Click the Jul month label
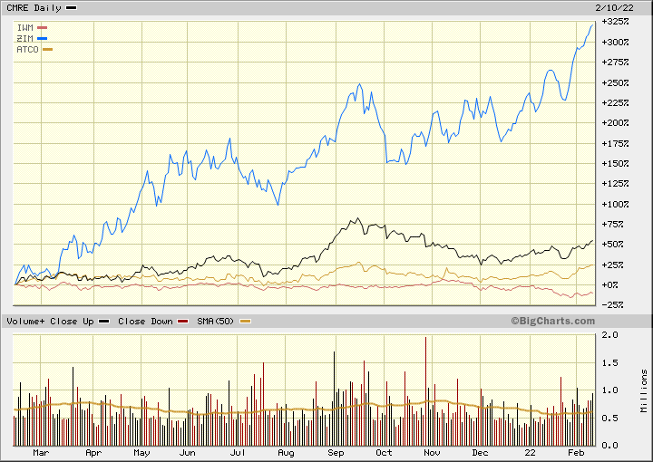Image resolution: width=653 pixels, height=462 pixels. click(238, 452)
